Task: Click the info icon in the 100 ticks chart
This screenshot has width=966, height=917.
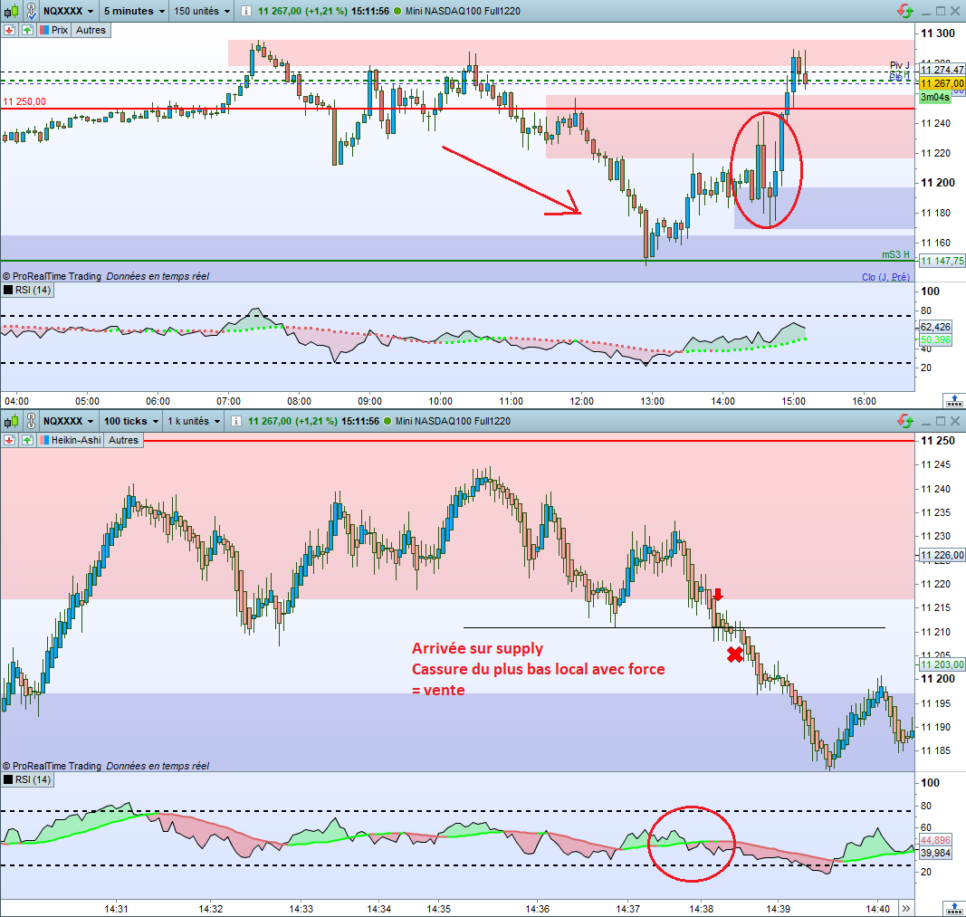Action: (235, 421)
